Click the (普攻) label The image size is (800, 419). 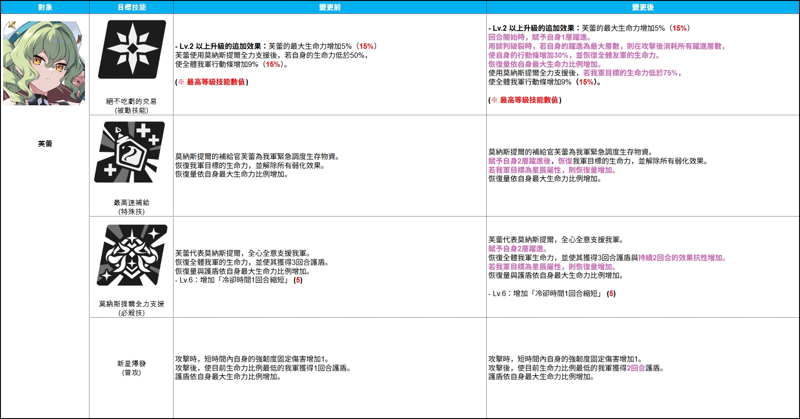(x=132, y=372)
